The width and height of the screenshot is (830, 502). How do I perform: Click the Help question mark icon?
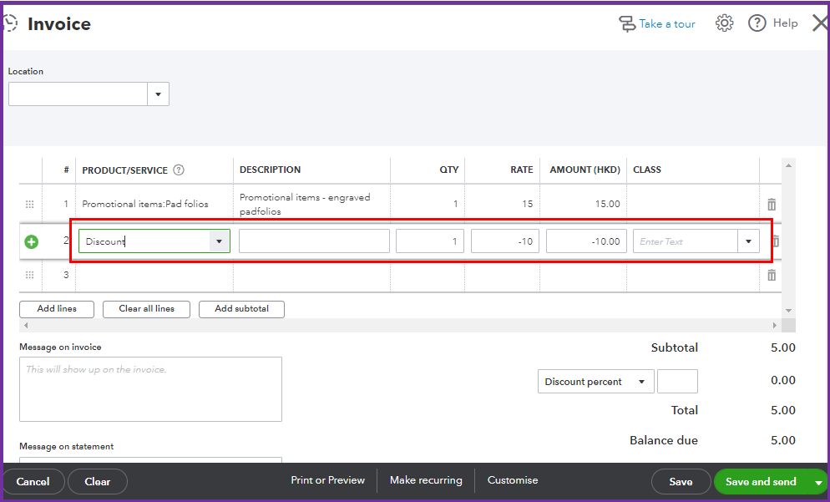coord(757,23)
